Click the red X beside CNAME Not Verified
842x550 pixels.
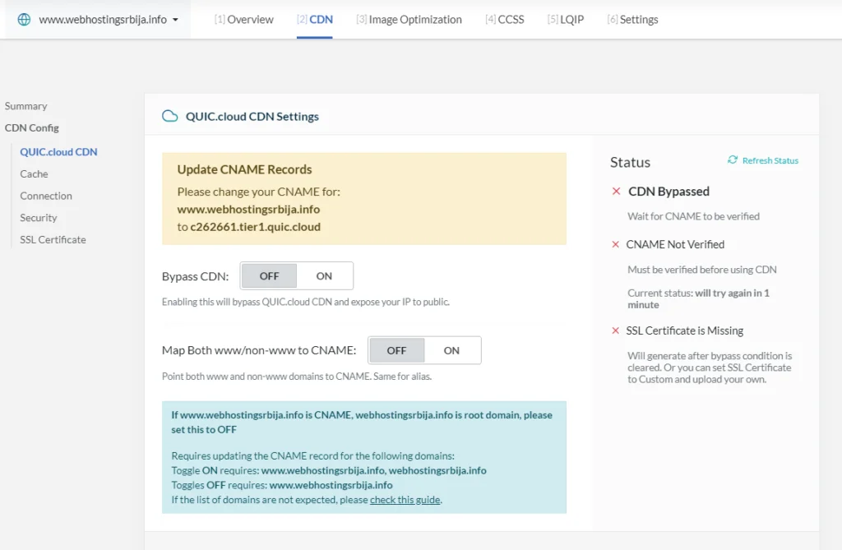[x=615, y=244]
